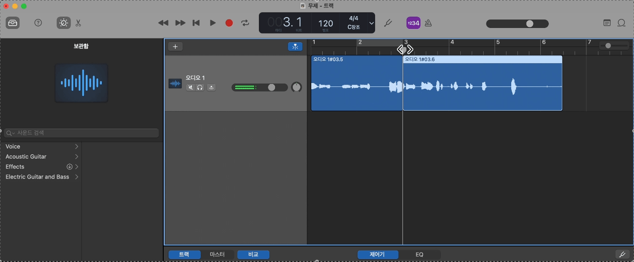Open the LCD display mode dropdown arrow
Screen dimensions: 634x262
click(372, 23)
